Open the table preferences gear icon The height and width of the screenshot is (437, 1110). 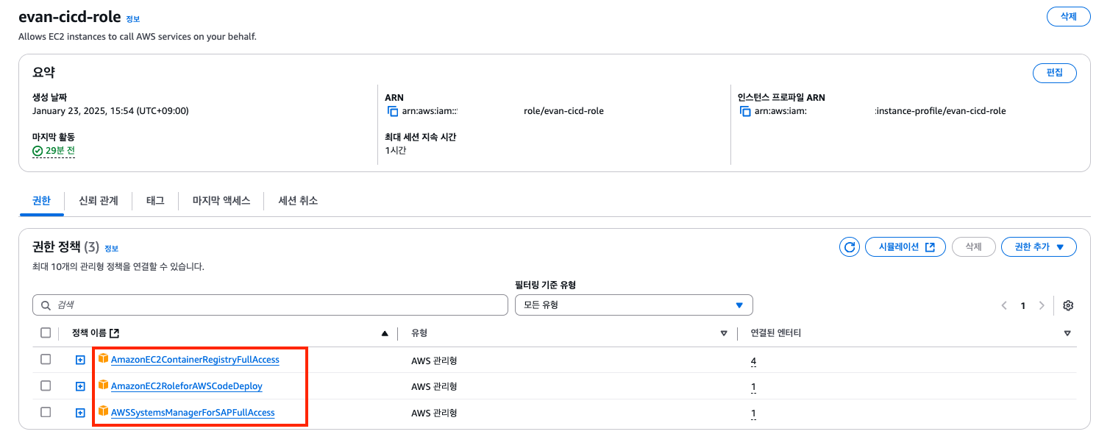point(1069,305)
